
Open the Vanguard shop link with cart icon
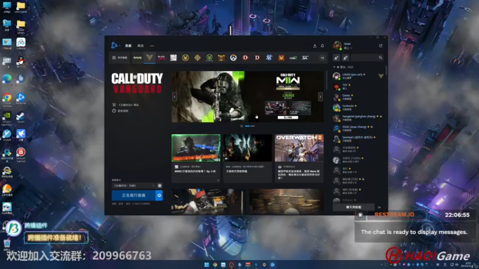pyautogui.click(x=126, y=105)
